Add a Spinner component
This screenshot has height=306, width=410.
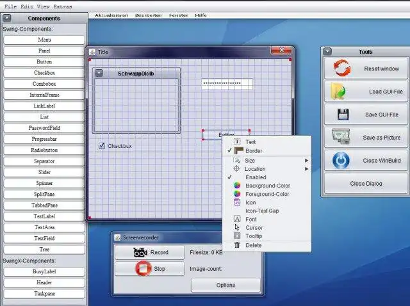pyautogui.click(x=44, y=183)
